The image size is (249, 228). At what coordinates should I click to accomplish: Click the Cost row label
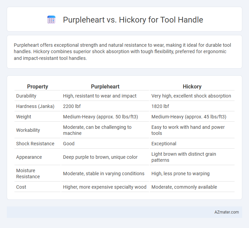tap(21, 187)
